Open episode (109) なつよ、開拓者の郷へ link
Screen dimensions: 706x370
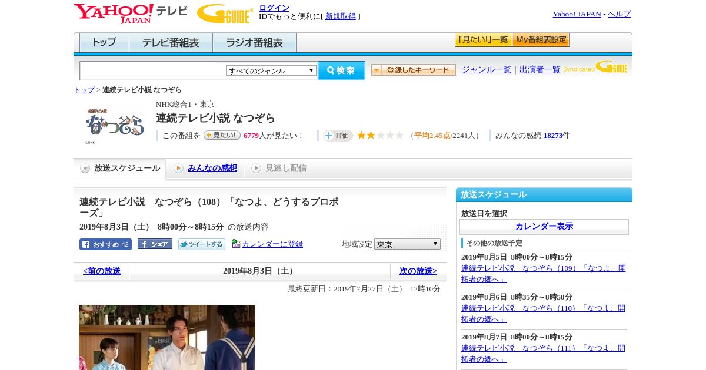[x=544, y=274]
